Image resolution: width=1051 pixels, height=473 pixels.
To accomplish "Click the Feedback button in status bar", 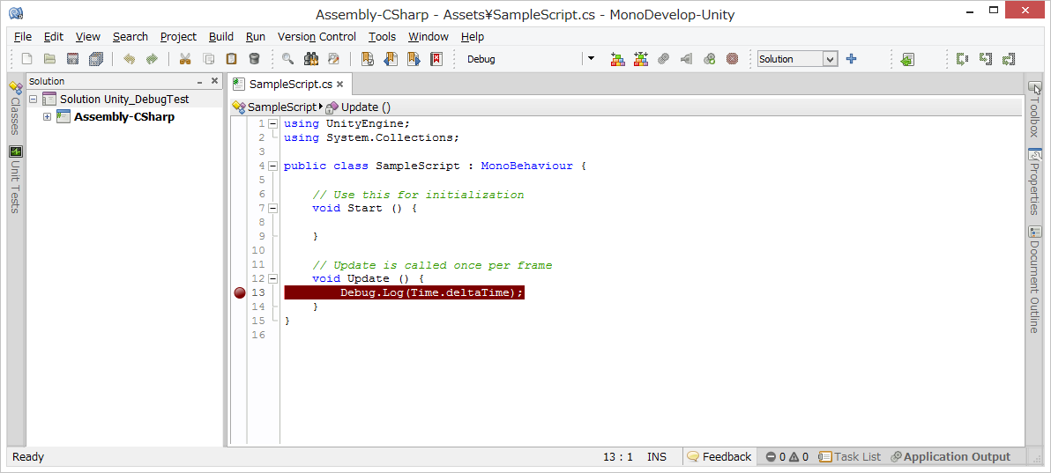I will click(719, 456).
